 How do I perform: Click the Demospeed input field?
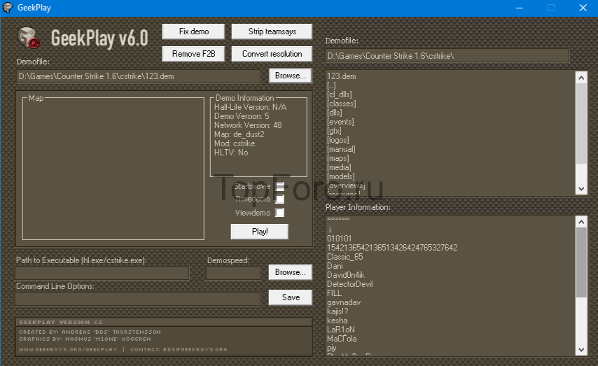233,273
